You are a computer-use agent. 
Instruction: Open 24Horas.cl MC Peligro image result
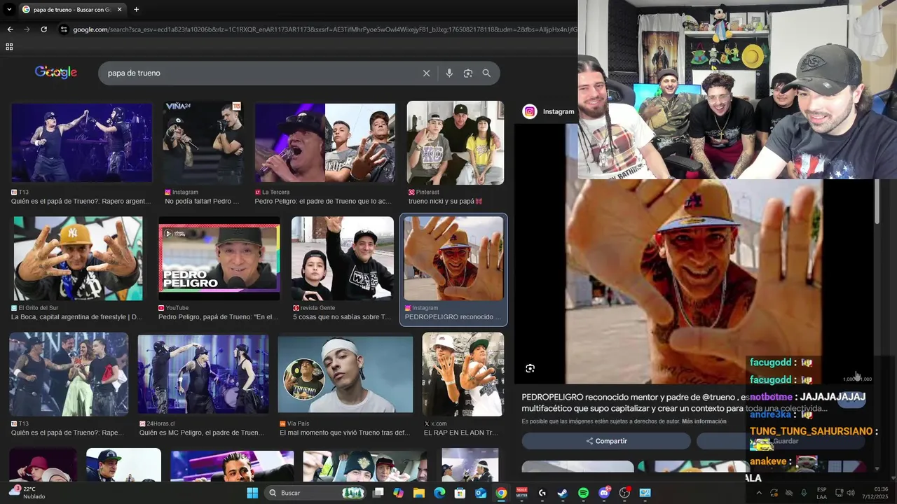click(203, 374)
